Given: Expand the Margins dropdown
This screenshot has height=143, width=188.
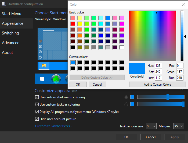Looking at the screenshot, I should click(x=178, y=126).
